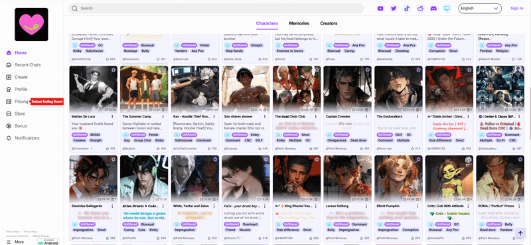Image resolution: width=531 pixels, height=245 pixels.
Task: Open three-dot menu on Matteo De Luca
Action: click(112, 117)
